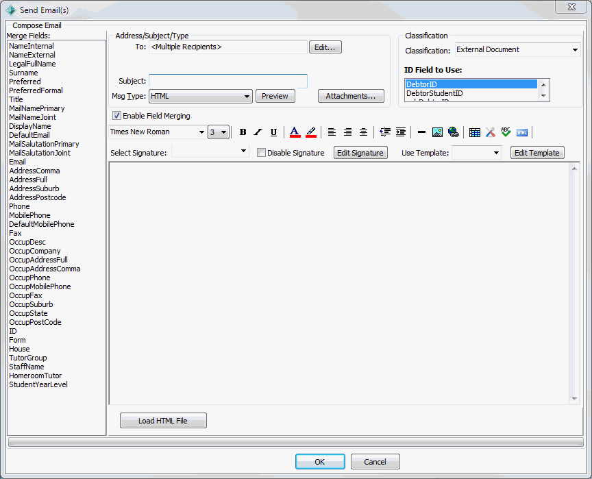This screenshot has width=592, height=479.
Task: Open HTML source view icon
Action: [x=522, y=132]
